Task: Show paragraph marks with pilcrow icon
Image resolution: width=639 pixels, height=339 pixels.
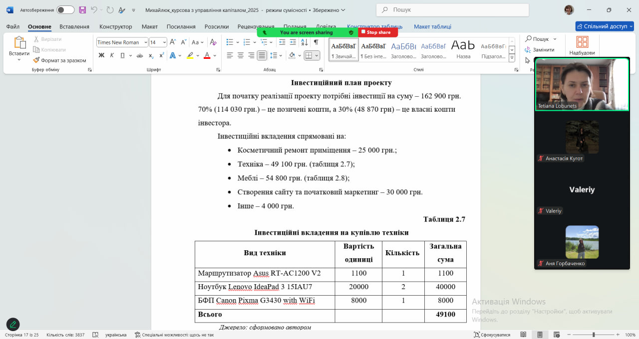Action: [x=316, y=42]
